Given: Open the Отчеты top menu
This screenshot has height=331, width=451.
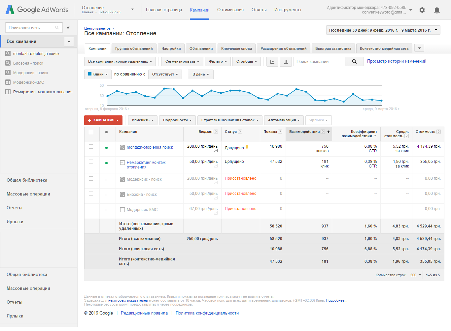Looking at the screenshot, I should (x=259, y=10).
